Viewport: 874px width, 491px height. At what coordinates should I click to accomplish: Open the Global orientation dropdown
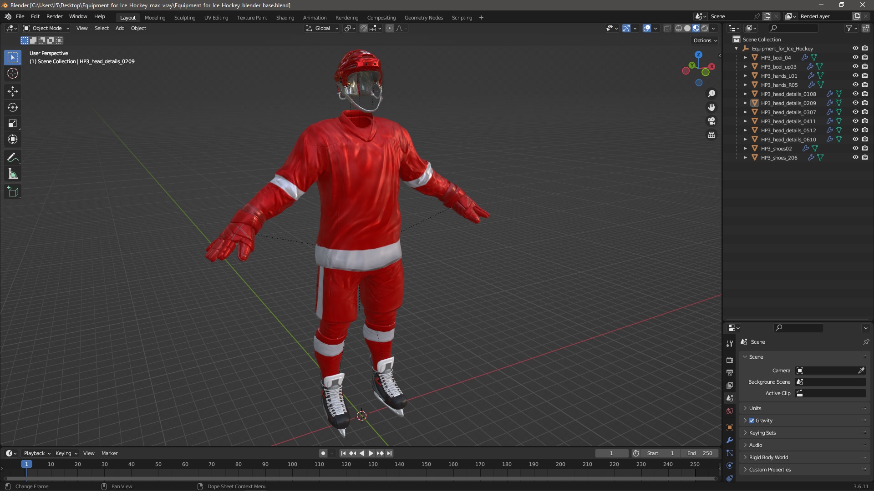pos(322,28)
